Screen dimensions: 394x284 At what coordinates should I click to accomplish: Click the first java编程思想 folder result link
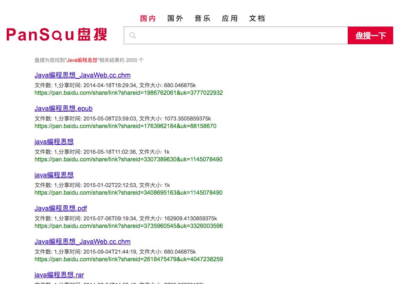coord(54,142)
